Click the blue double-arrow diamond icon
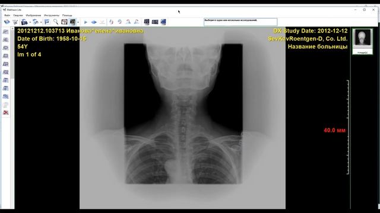Screen dimensions: 380x213 coord(94,22)
